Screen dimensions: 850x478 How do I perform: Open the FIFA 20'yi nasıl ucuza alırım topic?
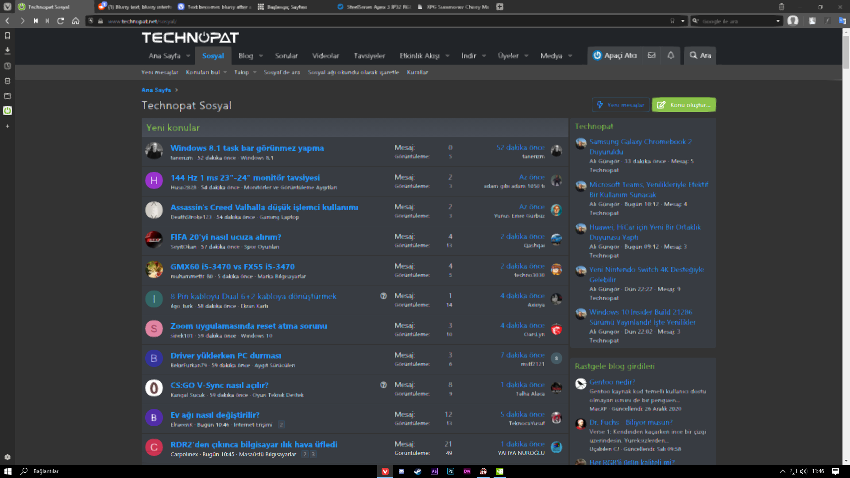click(x=226, y=237)
